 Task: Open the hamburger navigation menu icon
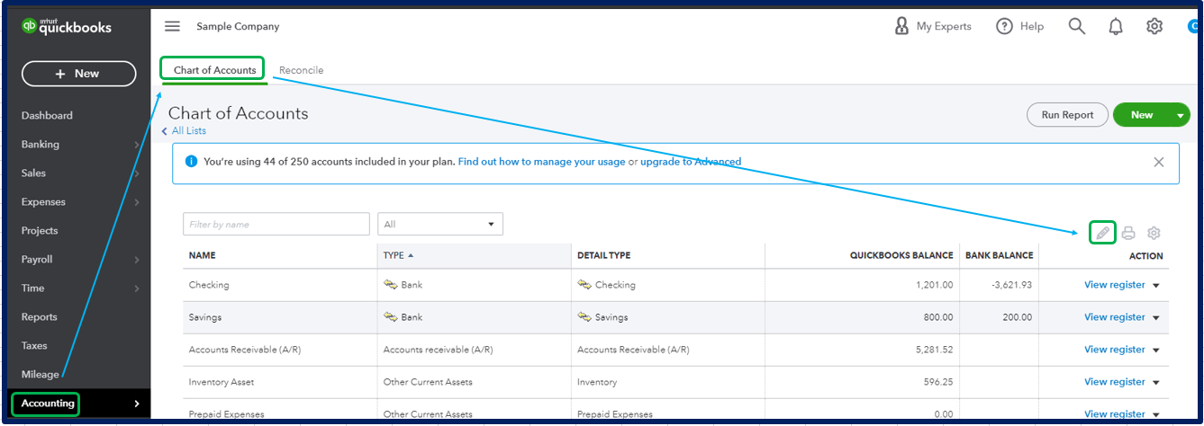tap(172, 26)
